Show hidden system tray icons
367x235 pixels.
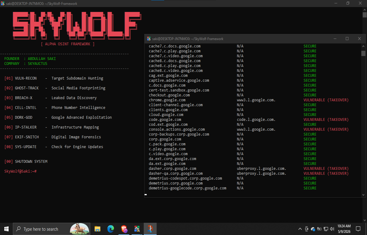pyautogui.click(x=300, y=229)
